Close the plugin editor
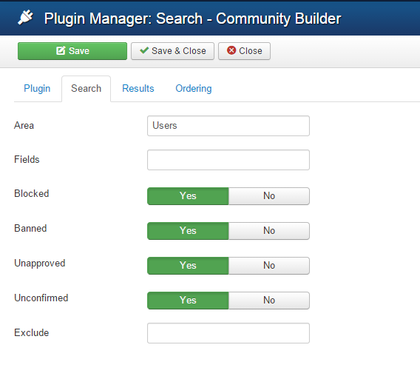 coord(244,51)
